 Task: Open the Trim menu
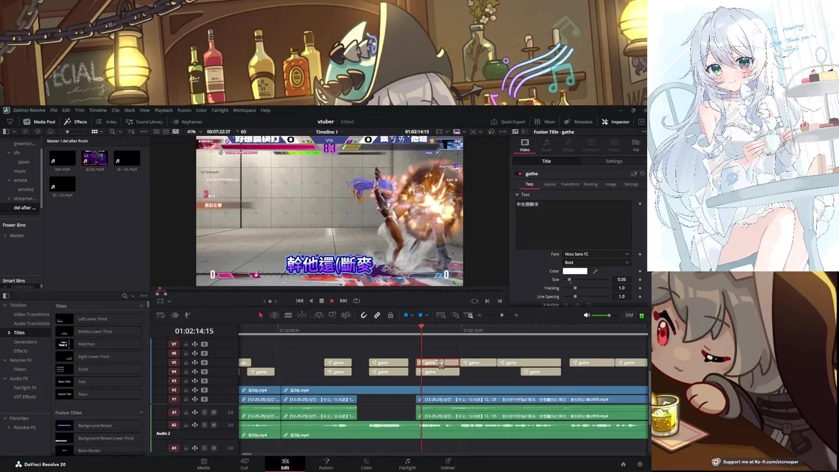pyautogui.click(x=79, y=110)
